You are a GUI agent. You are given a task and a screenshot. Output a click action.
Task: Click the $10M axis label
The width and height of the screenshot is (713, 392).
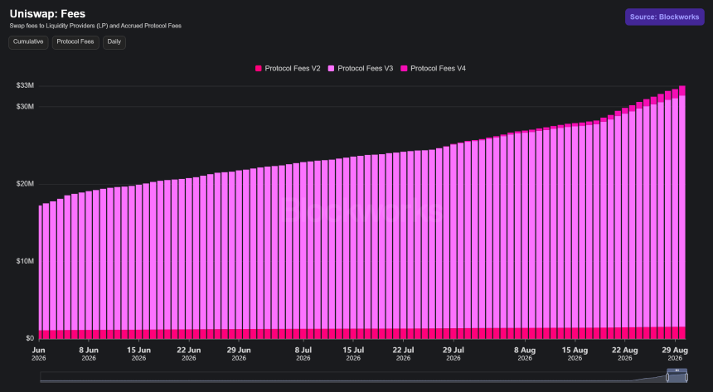[x=25, y=261]
